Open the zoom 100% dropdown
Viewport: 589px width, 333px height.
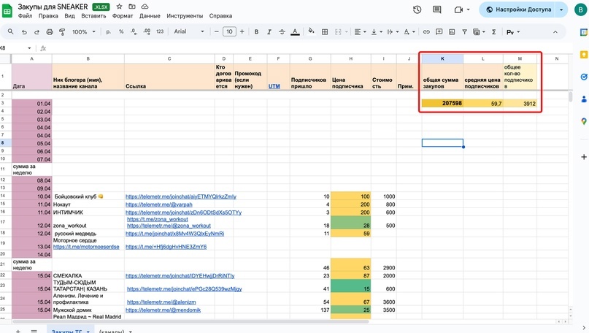coord(84,32)
